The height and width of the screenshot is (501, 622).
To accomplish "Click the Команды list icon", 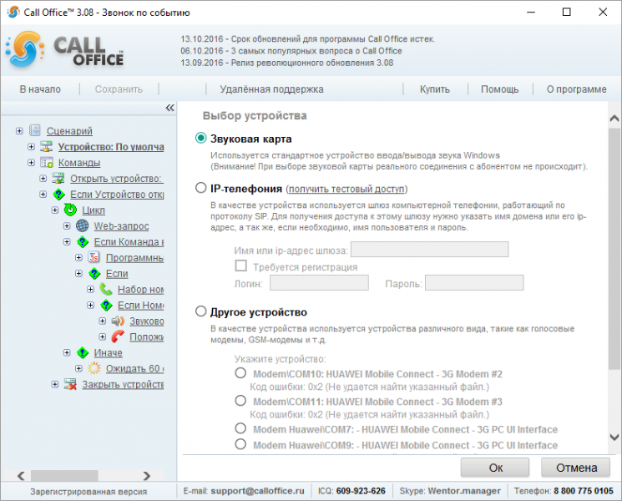I will point(47,162).
